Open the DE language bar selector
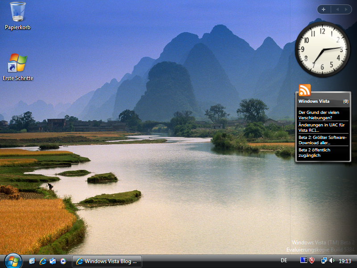 (x=284, y=260)
